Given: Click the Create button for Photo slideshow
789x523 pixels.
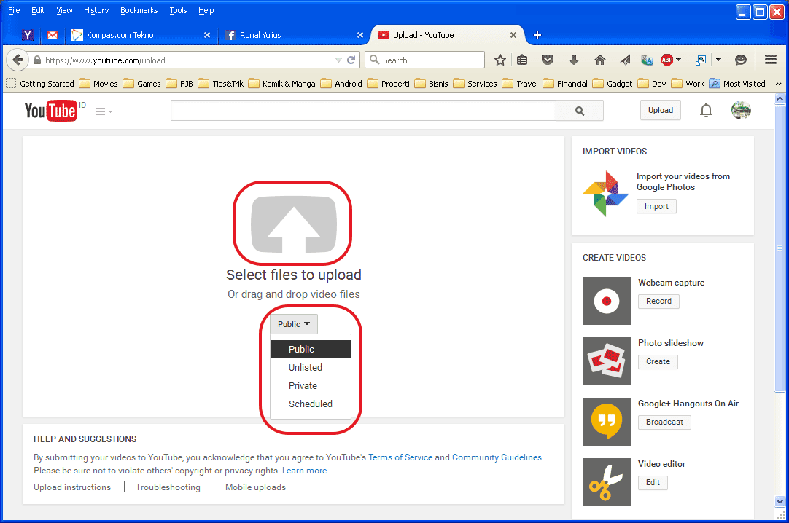Looking at the screenshot, I should click(658, 361).
